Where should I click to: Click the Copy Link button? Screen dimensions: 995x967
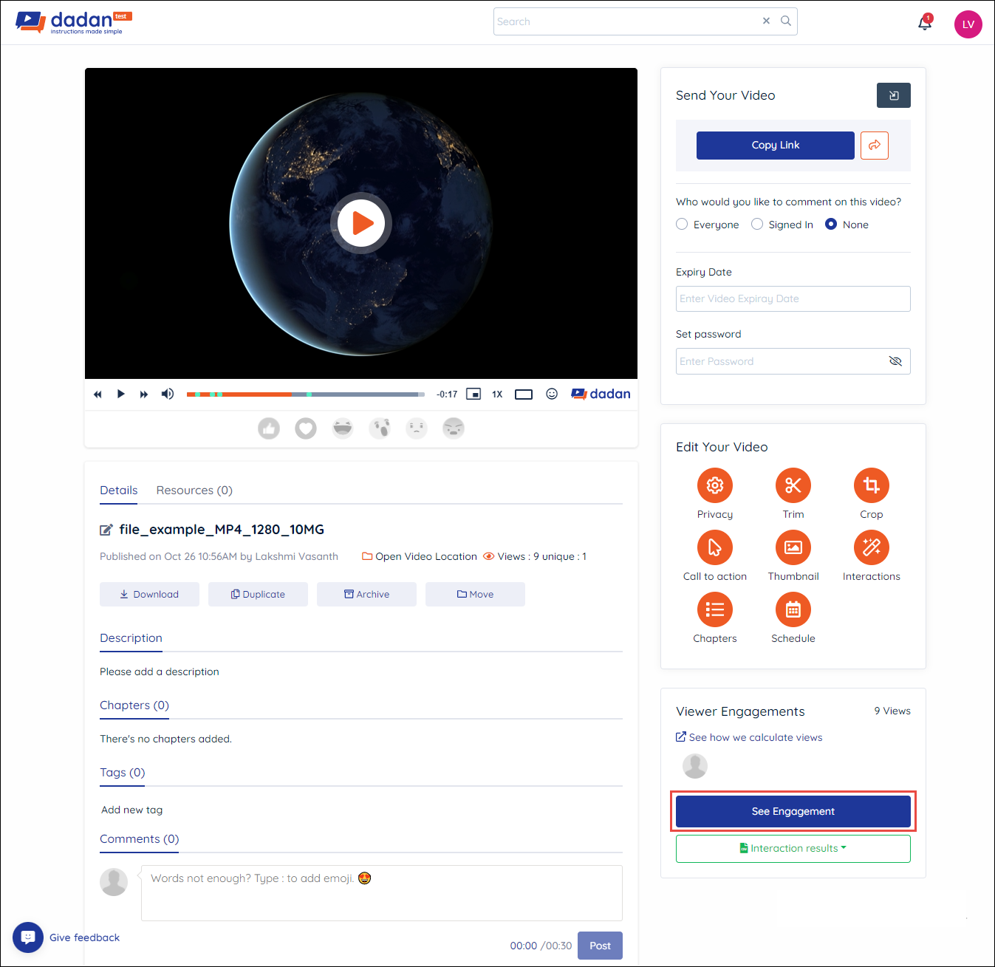[x=776, y=146]
